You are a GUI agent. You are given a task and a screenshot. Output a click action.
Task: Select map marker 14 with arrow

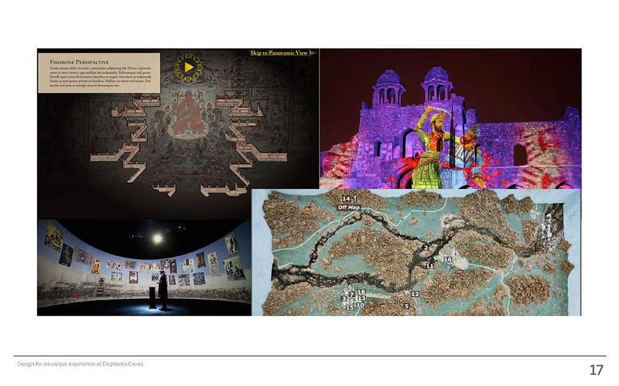(x=350, y=198)
